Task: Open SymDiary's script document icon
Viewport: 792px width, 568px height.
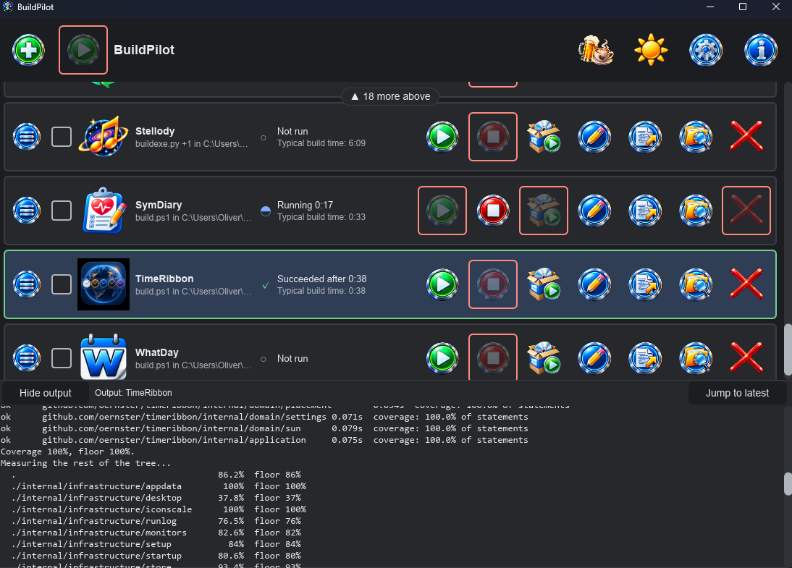Action: tap(645, 211)
